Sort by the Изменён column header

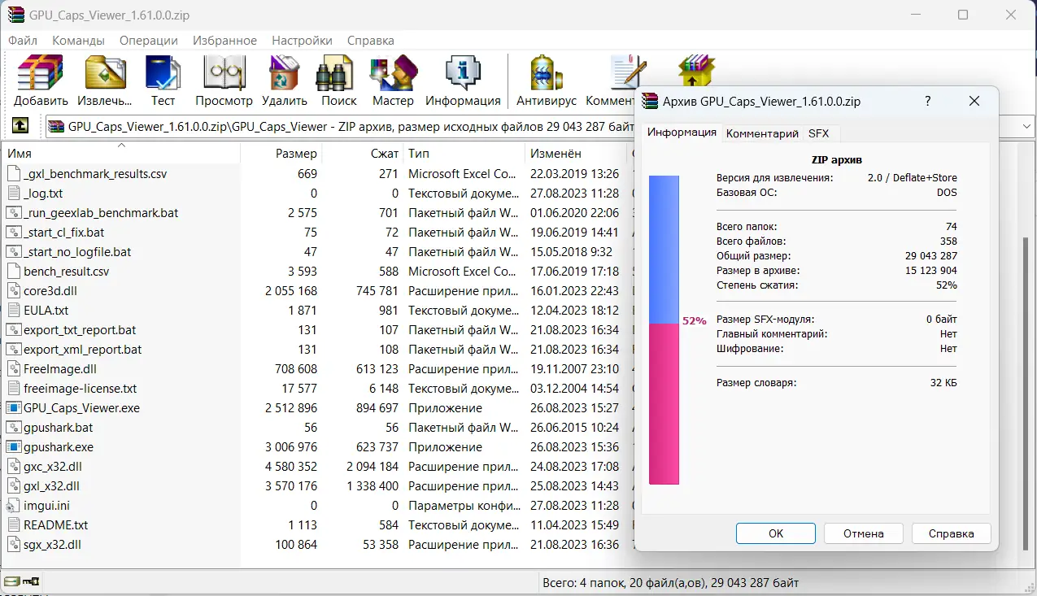577,153
